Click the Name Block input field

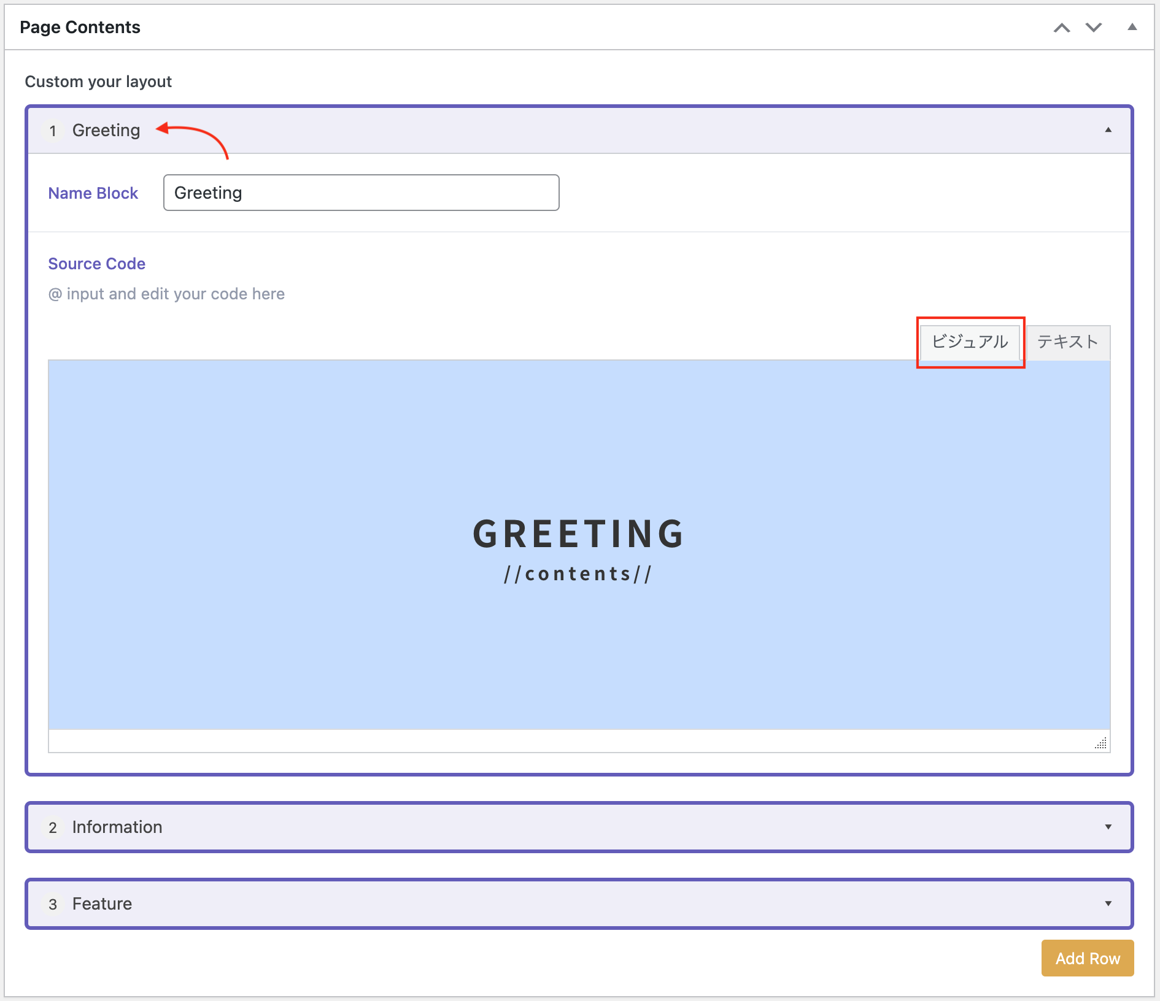coord(361,193)
